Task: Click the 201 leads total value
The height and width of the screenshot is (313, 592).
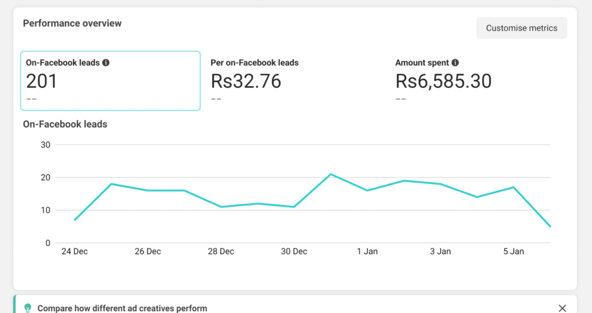Action: click(42, 82)
